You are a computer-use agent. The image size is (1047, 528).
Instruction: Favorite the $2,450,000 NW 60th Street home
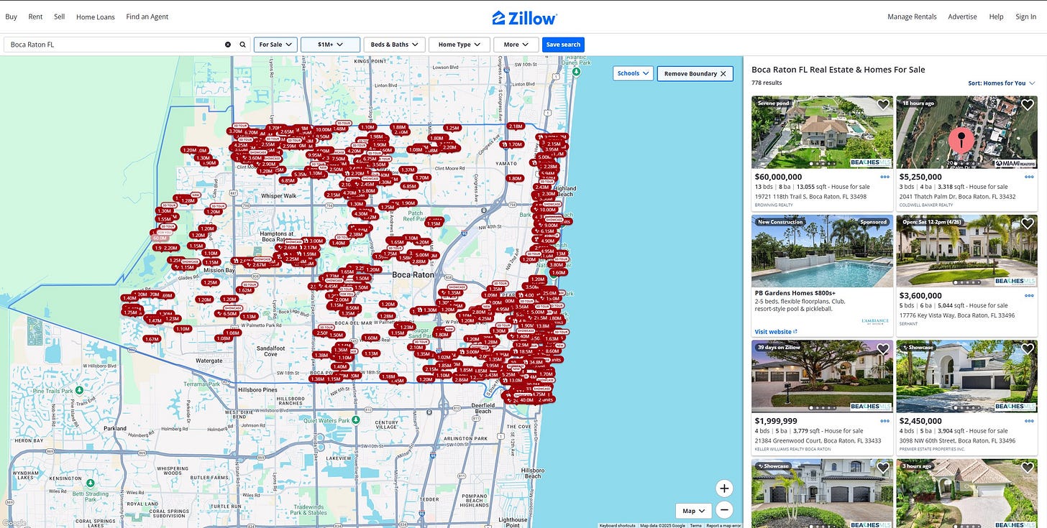pos(1027,349)
